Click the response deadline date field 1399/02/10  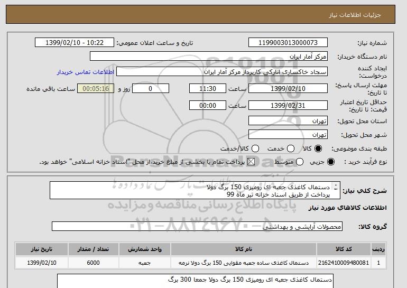(288, 88)
